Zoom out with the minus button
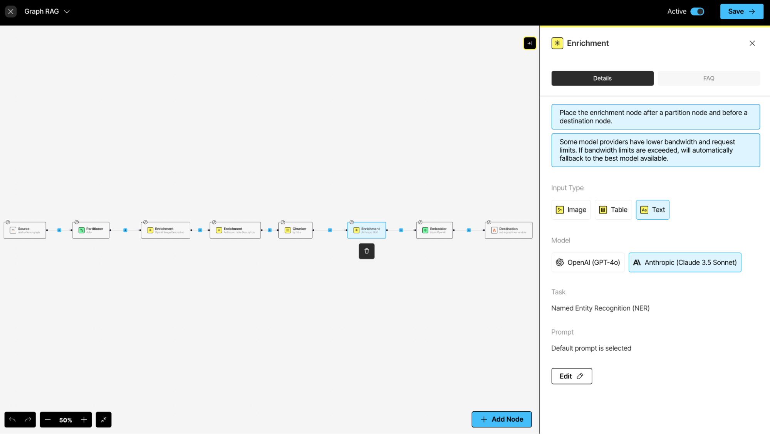770x434 pixels. point(48,420)
